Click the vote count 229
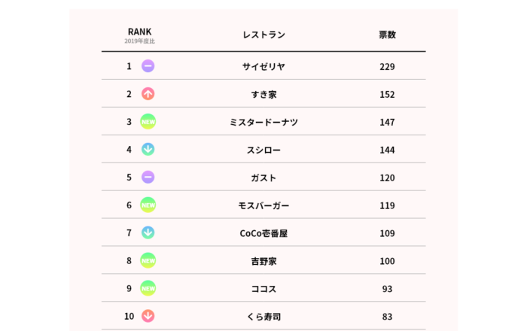The height and width of the screenshot is (331, 527). (x=387, y=67)
